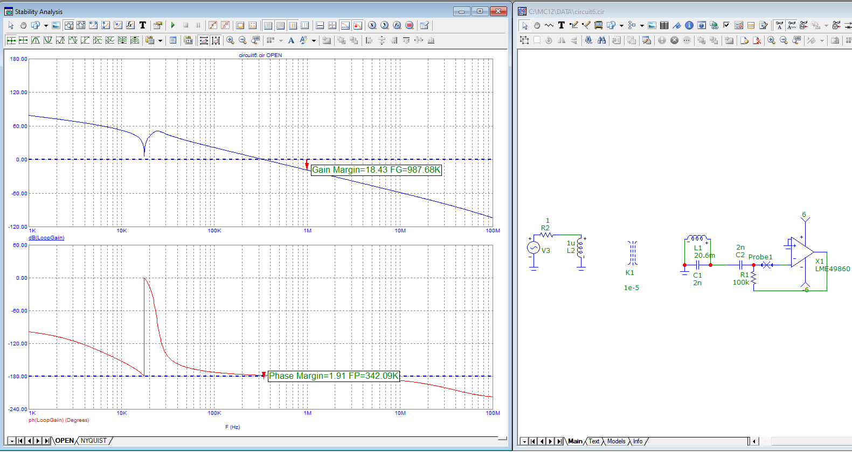Toggle the auto-scale horizontal plot button
This screenshot has width=852, height=452.
click(204, 40)
